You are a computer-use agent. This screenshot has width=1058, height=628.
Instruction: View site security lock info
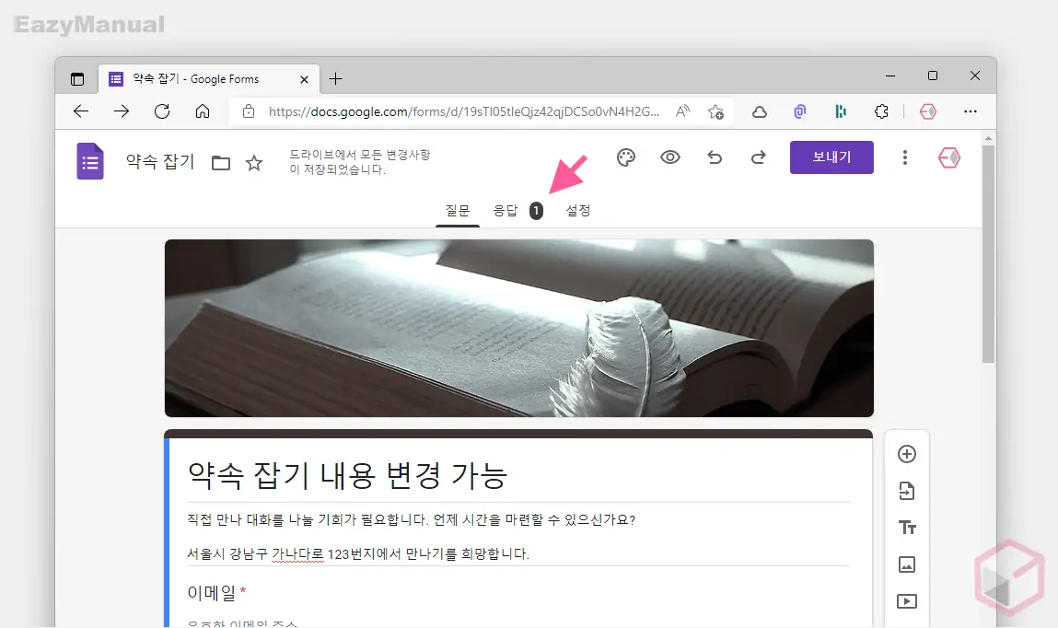[x=249, y=111]
